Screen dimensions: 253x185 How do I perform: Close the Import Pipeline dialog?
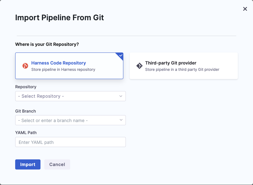coord(245,9)
